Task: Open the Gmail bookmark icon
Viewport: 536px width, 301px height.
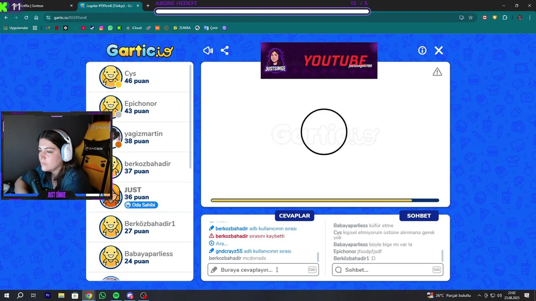Action: 47,28
